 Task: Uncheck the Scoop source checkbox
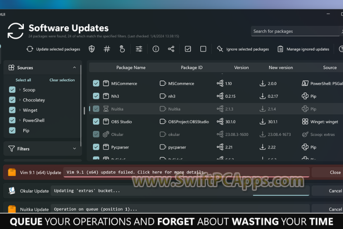(x=12, y=90)
